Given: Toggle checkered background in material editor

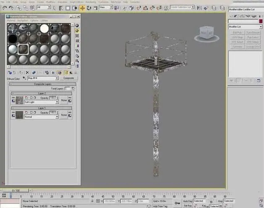Looking at the screenshot, I should pos(77,36).
